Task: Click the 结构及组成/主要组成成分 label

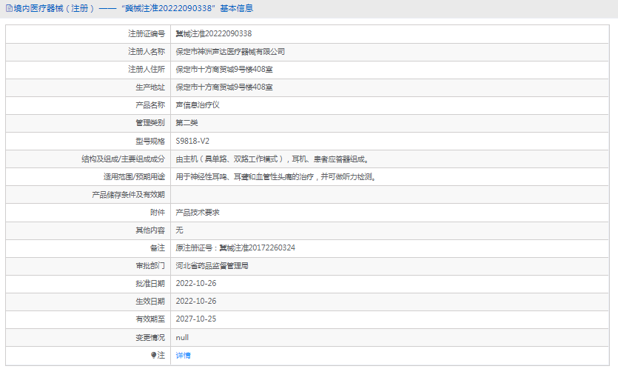Action: pos(123,159)
